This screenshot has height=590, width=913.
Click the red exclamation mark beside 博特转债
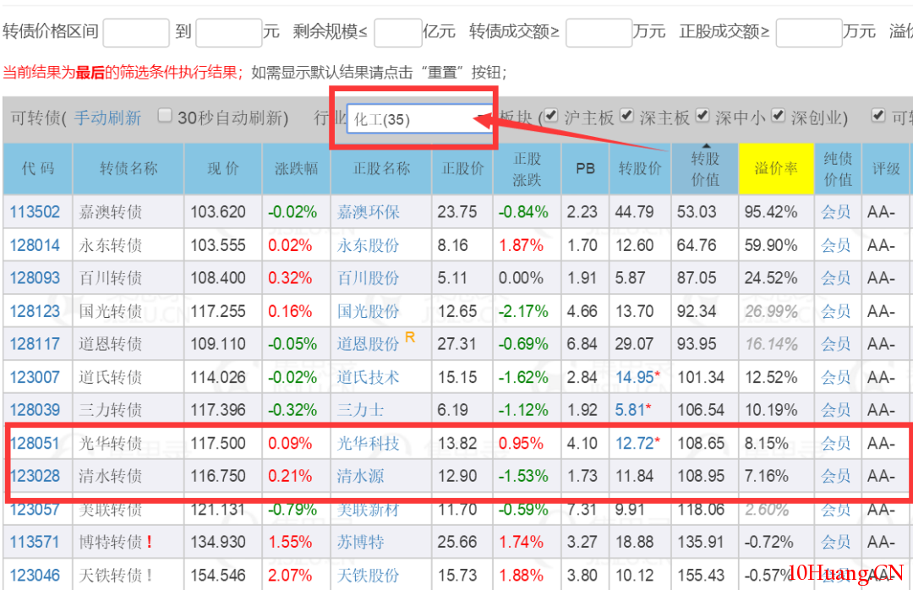point(150,542)
